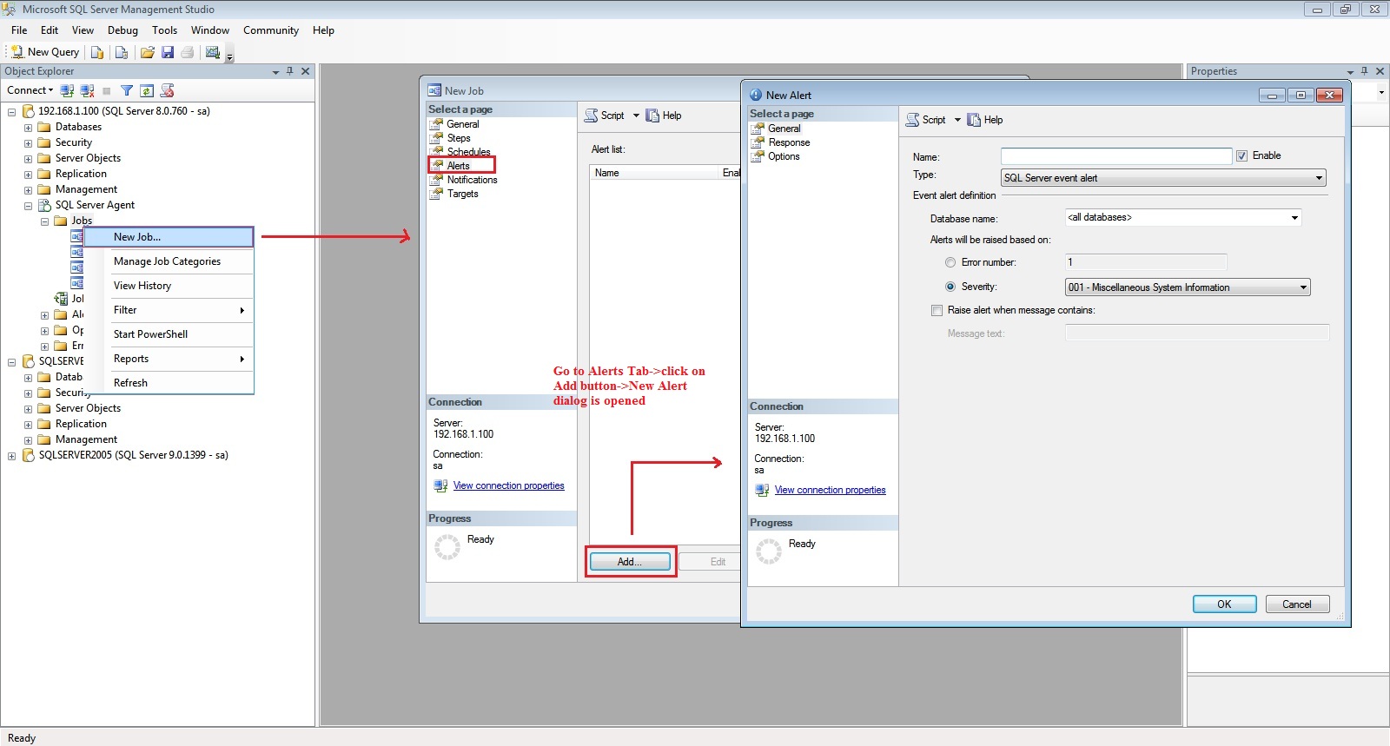Check 'Raise alert when message contains'
Image resolution: width=1390 pixels, height=746 pixels.
pyautogui.click(x=937, y=310)
